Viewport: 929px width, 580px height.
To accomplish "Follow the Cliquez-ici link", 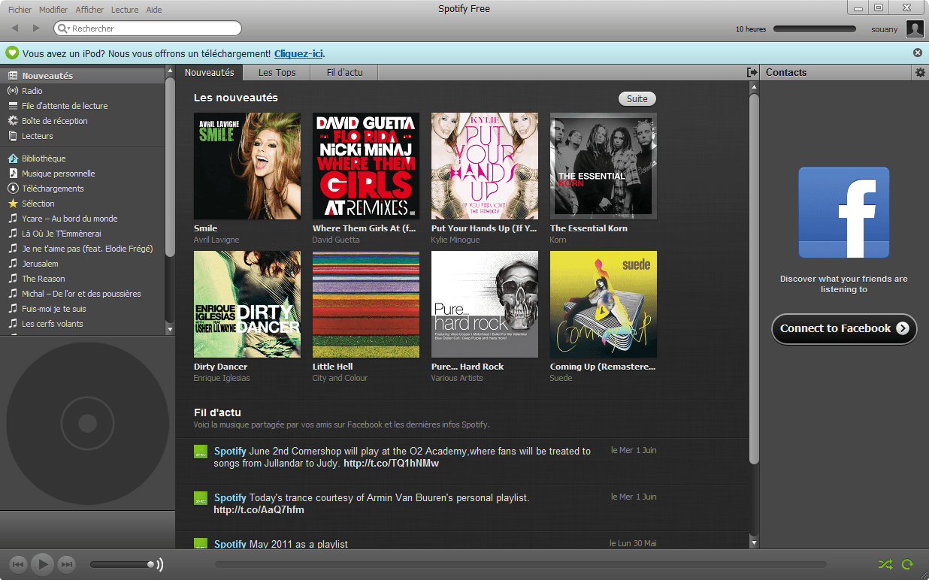I will tap(298, 53).
